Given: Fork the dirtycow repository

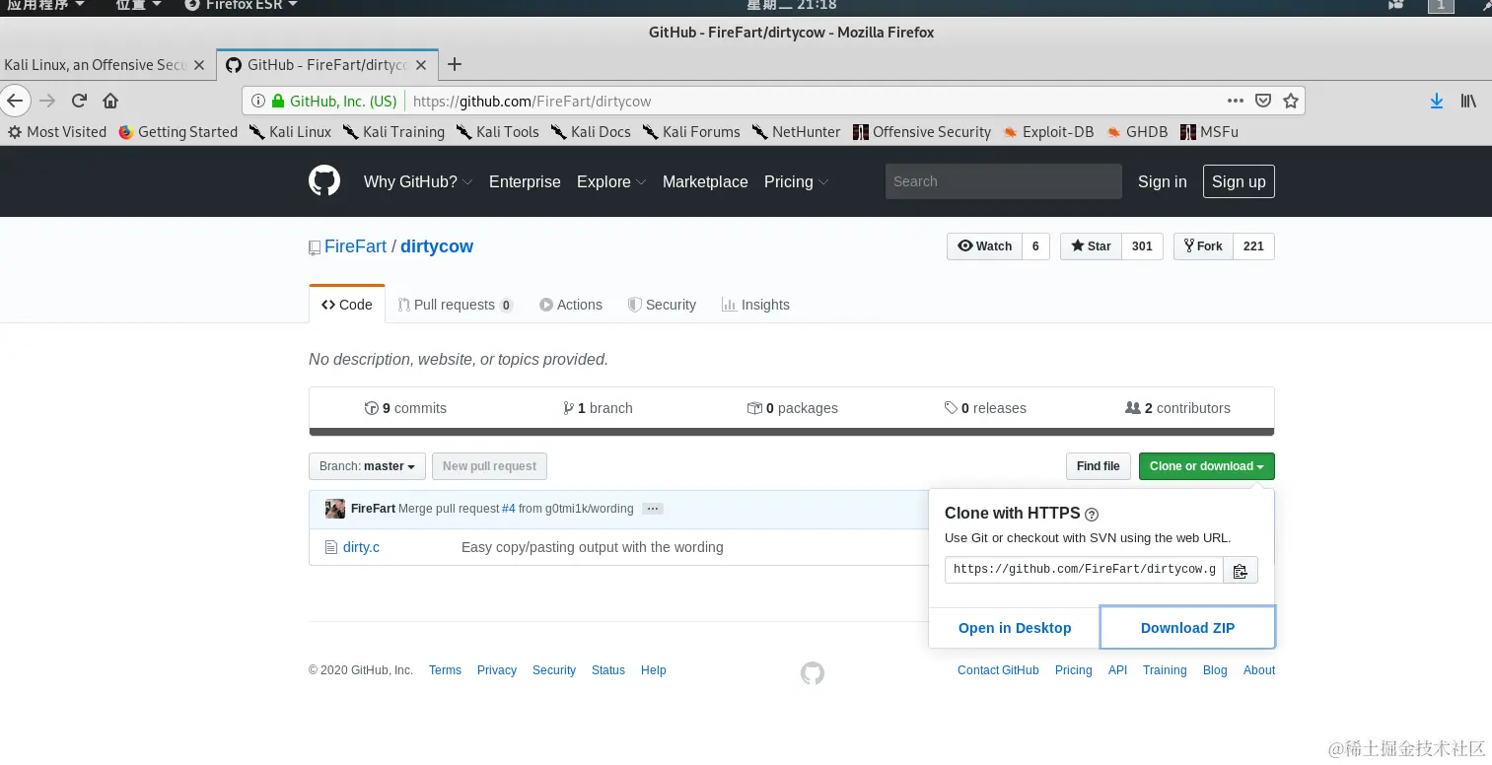Looking at the screenshot, I should (x=1202, y=246).
